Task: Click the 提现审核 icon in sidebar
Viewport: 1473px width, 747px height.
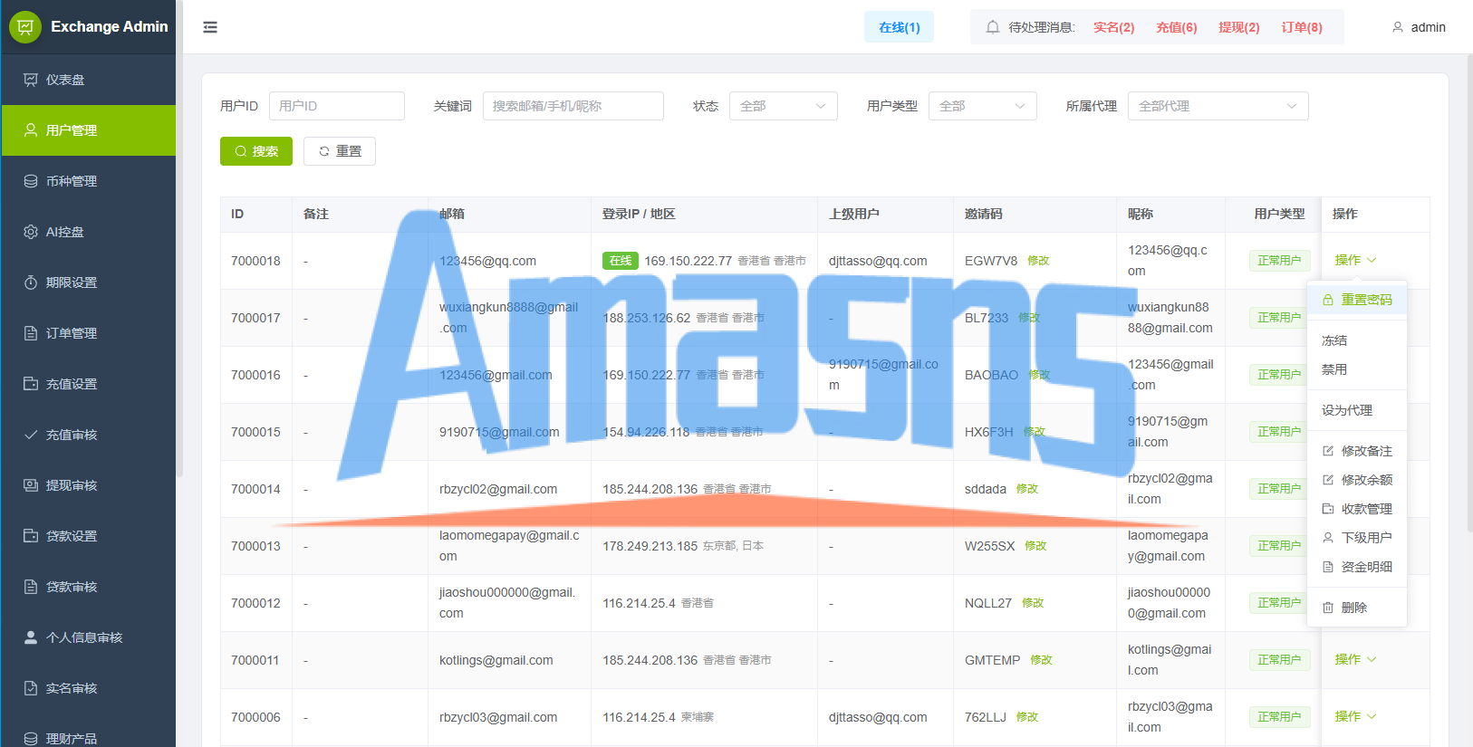Action: pyautogui.click(x=31, y=485)
